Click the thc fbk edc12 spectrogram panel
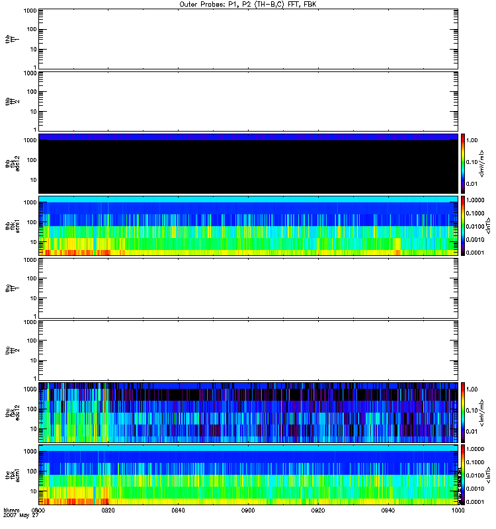This screenshot has width=496, height=529. tap(248, 413)
